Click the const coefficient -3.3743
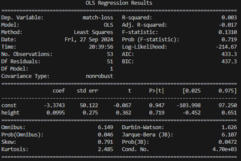The height and width of the screenshot is (161, 241). pos(53,105)
